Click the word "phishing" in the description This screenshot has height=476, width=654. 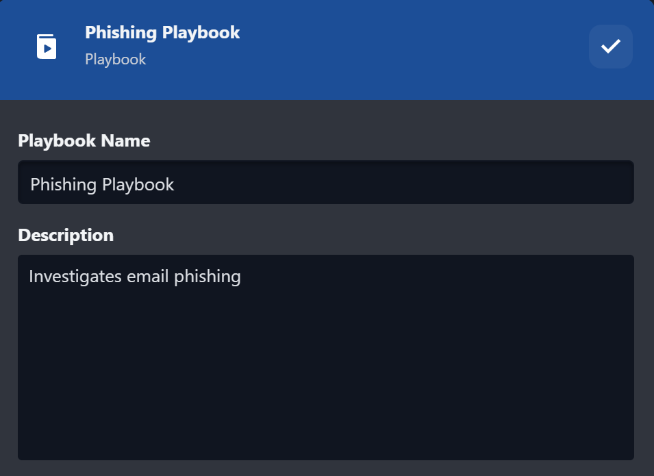[207, 277]
